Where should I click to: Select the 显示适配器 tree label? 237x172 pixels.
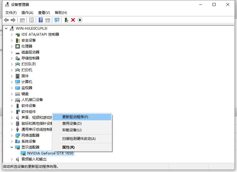pyautogui.click(x=30, y=147)
